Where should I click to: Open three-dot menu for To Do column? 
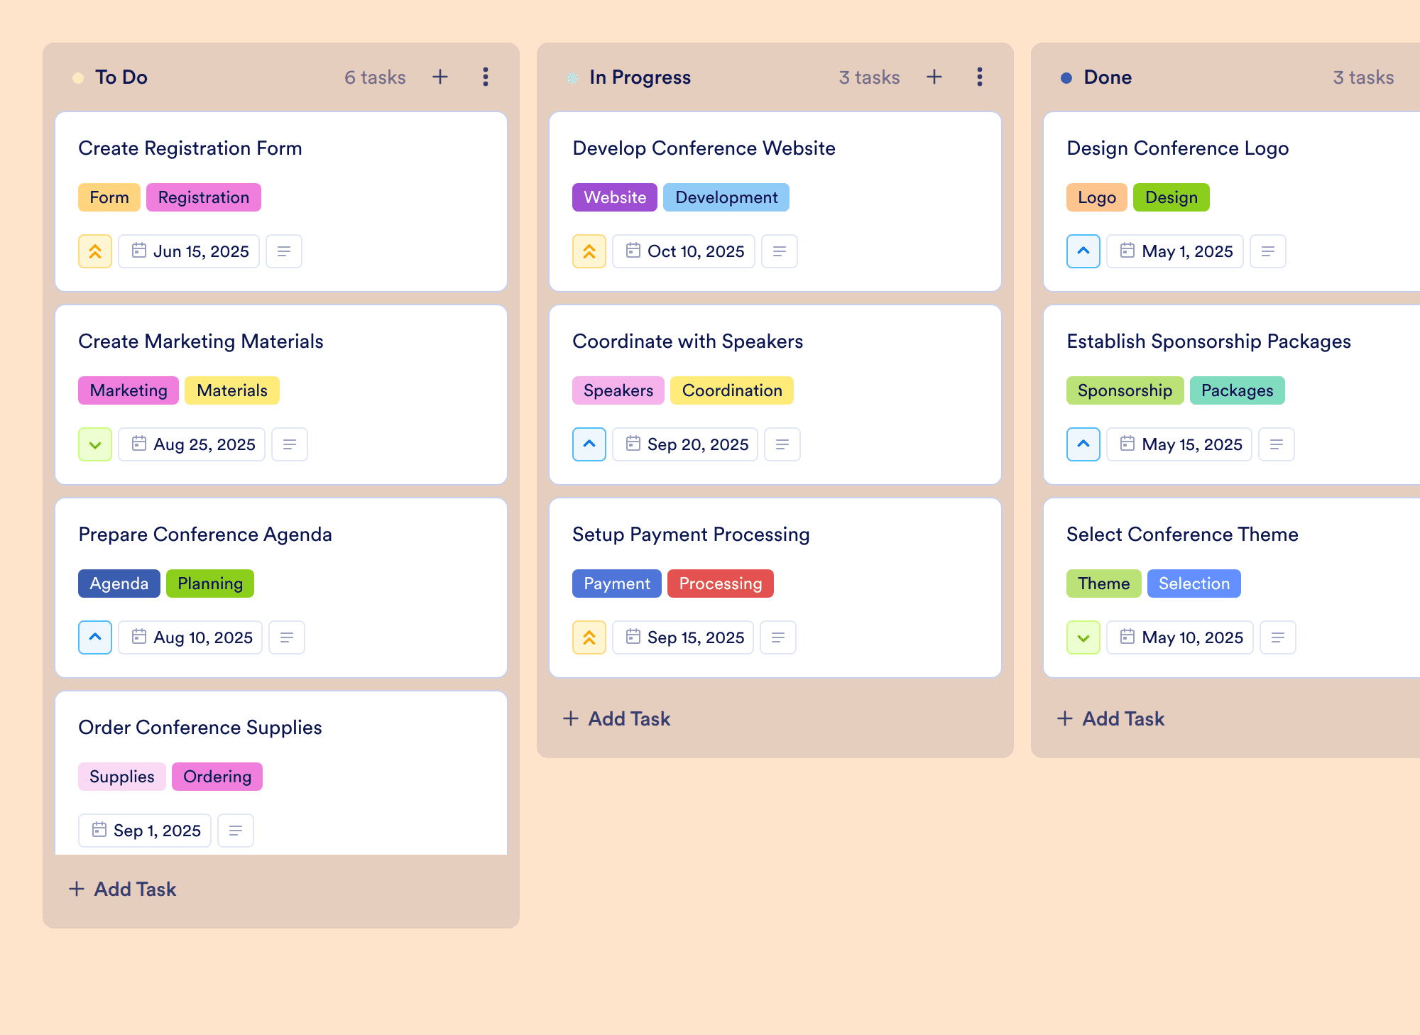[x=486, y=77]
